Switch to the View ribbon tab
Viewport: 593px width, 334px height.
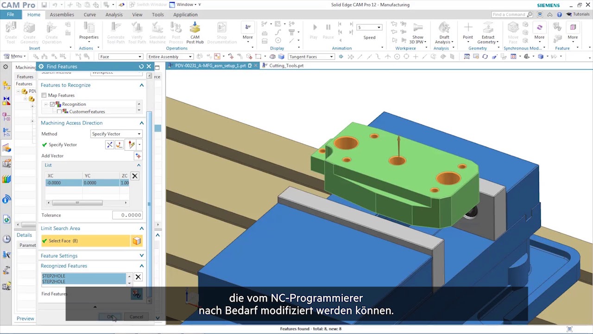click(137, 14)
